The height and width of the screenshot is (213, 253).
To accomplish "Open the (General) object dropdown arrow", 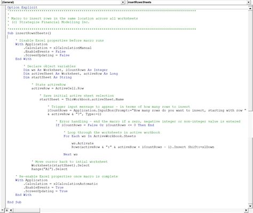I will coord(123,2).
